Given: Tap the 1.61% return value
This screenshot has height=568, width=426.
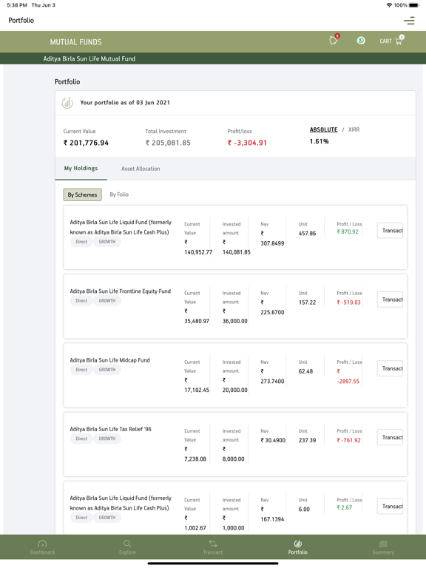Looking at the screenshot, I should (x=319, y=141).
